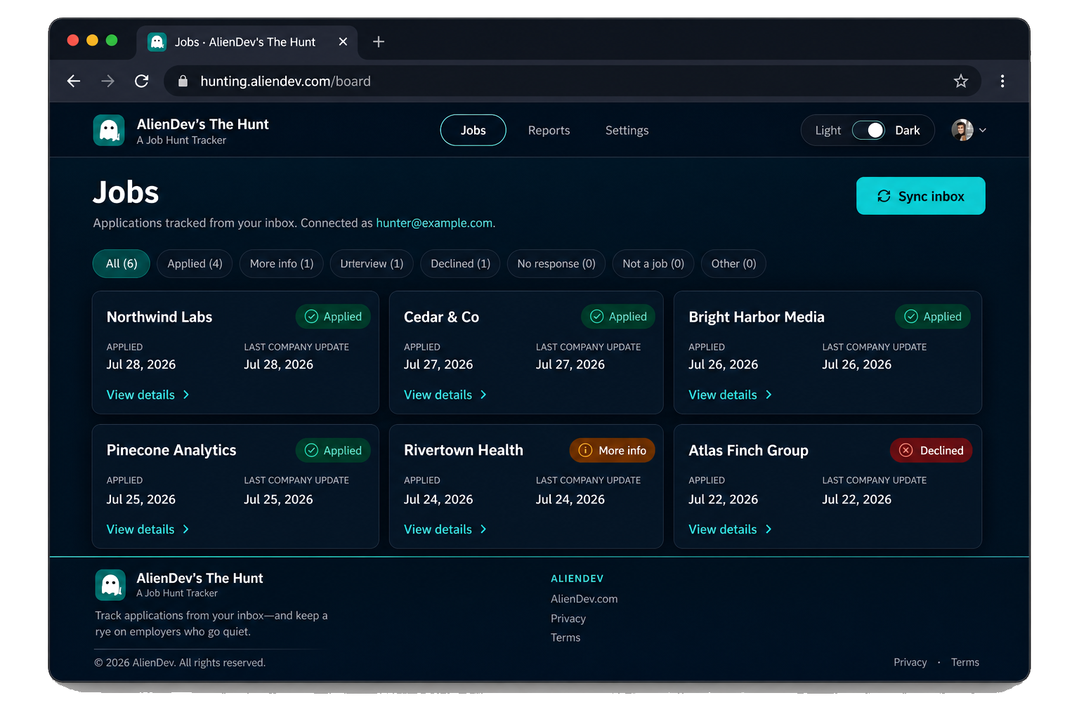This screenshot has height=719, width=1079.
Task: View details for Rivertown Health
Action: tap(445, 529)
